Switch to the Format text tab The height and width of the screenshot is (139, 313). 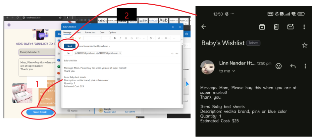point(90,32)
